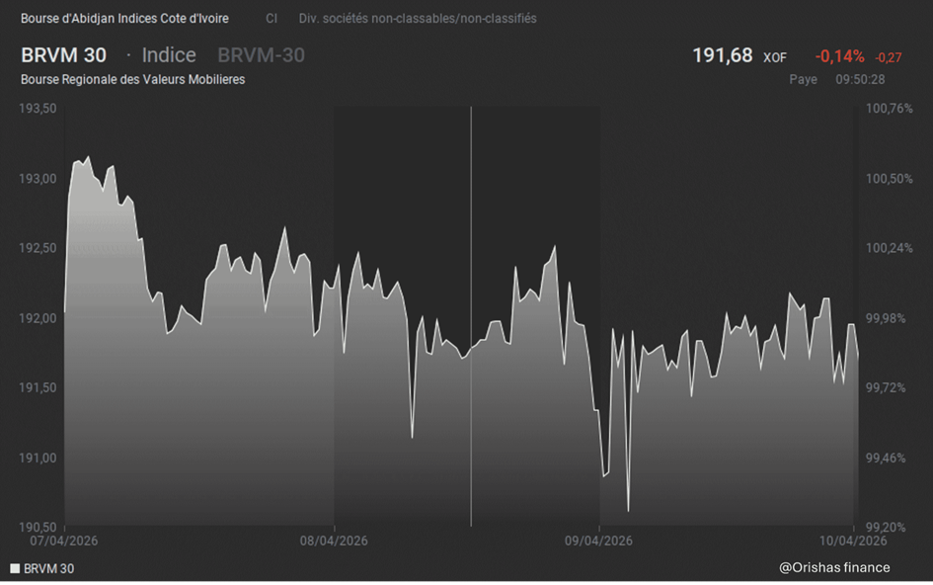Click the BRVM 30 index title

[63, 55]
